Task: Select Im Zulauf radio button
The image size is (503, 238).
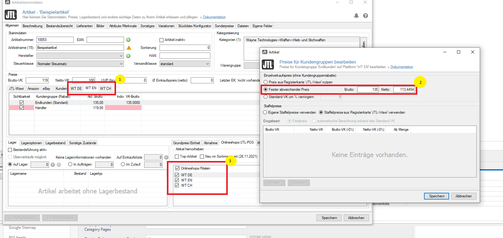Action: click(x=123, y=164)
